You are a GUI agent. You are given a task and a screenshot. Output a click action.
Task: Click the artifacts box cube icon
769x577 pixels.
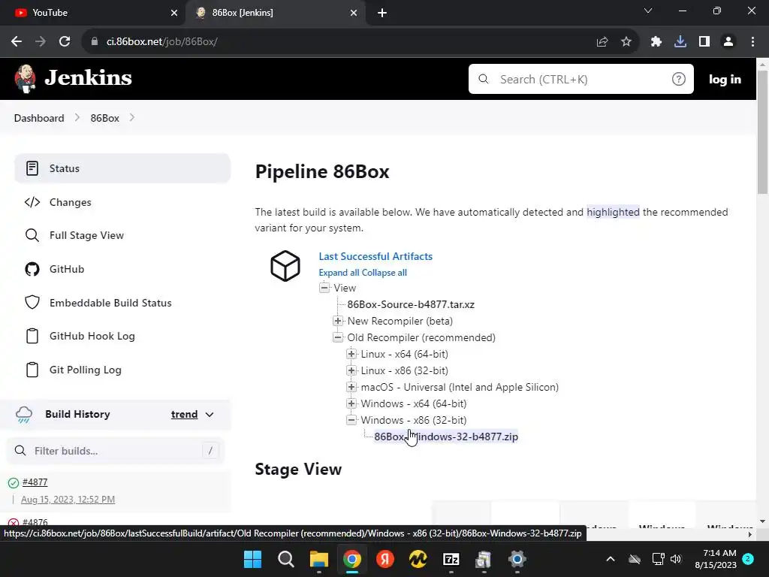tap(285, 266)
